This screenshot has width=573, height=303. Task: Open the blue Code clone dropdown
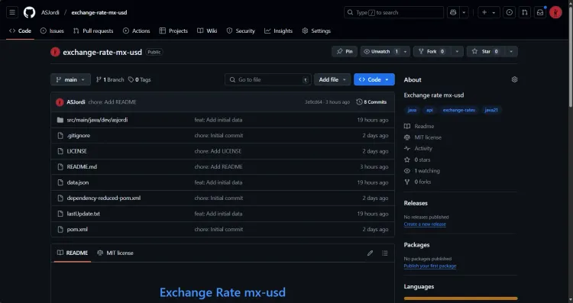tap(374, 79)
